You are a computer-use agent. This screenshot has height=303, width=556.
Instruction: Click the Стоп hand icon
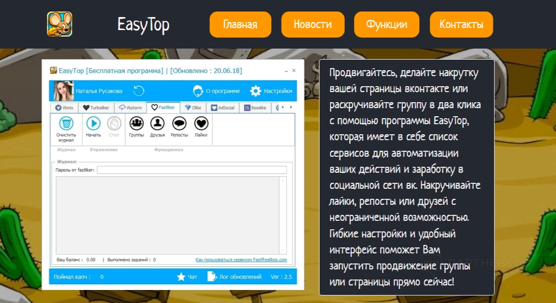tap(114, 124)
